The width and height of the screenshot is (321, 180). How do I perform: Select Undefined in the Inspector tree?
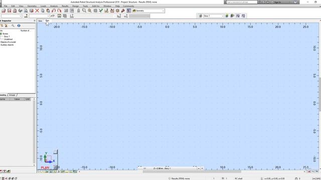(x=8, y=39)
